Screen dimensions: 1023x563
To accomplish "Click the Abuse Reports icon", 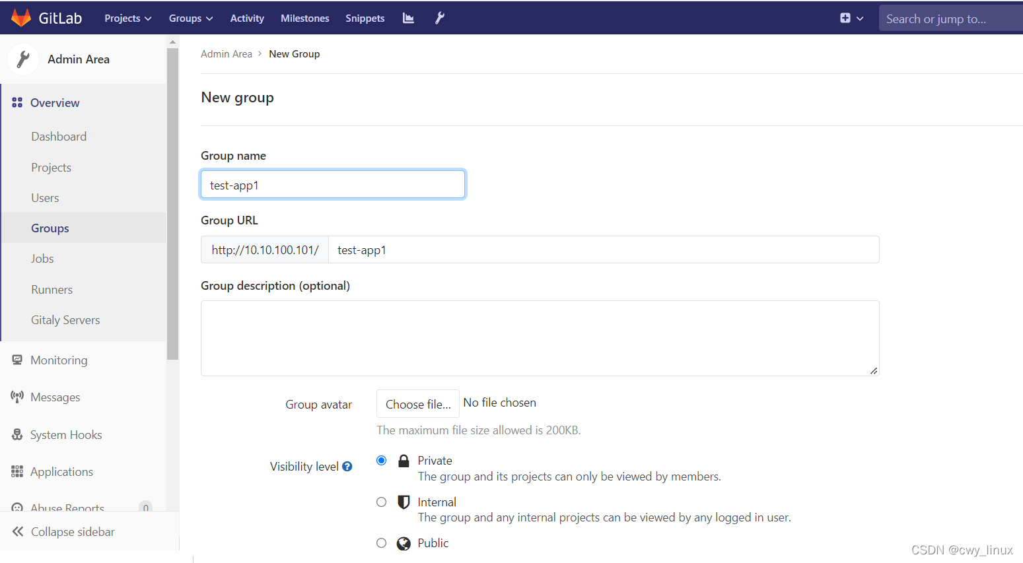I will [x=17, y=507].
